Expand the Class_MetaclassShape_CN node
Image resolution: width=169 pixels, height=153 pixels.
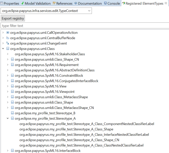[8, 108]
